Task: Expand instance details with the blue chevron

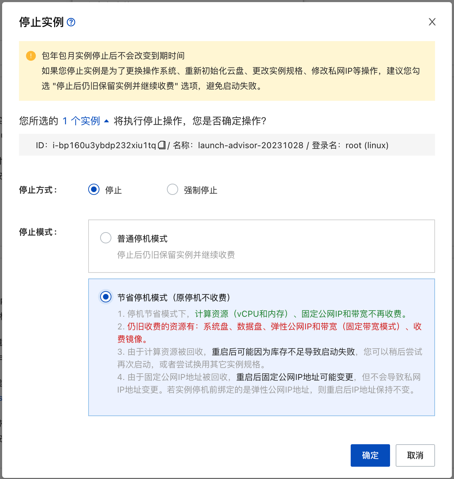Action: pos(106,120)
